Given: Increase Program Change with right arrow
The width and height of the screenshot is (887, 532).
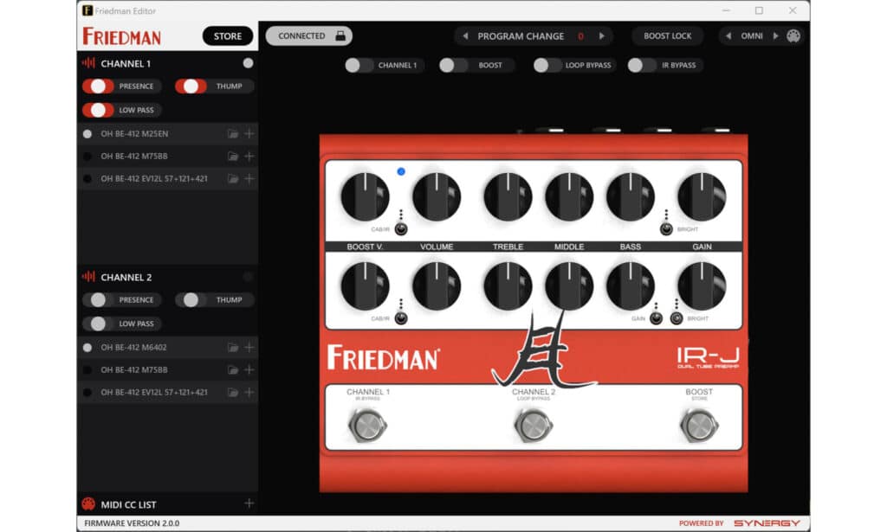Looking at the screenshot, I should (x=602, y=36).
